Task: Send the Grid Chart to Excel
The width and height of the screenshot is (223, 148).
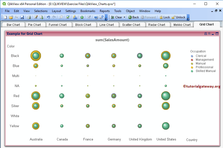Action: 209,33
